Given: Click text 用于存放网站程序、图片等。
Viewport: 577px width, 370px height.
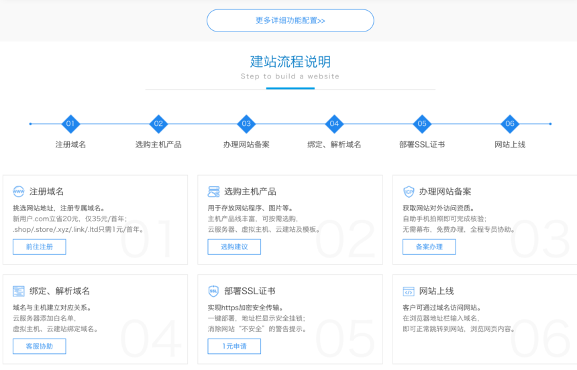Looking at the screenshot, I should [250, 208].
